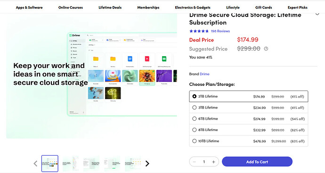Screen dimensions: 325x173
Task: Click the $174.99 deal price text
Action: tap(248, 40)
